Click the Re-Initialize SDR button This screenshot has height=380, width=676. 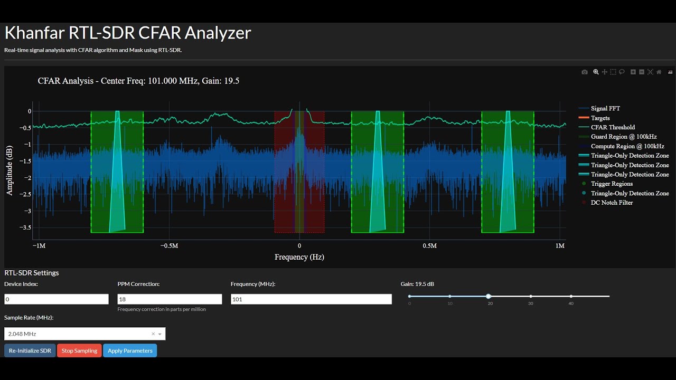click(30, 350)
